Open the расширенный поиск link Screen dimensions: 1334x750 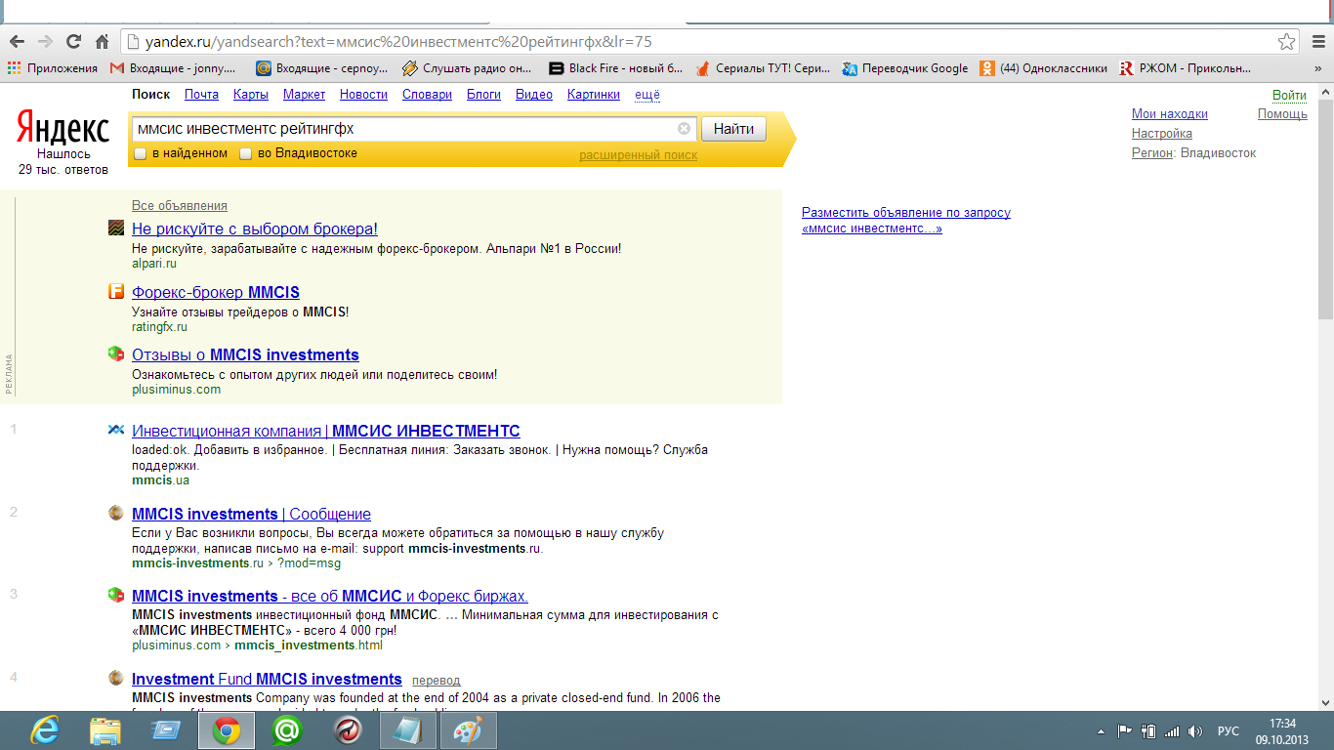coord(638,155)
